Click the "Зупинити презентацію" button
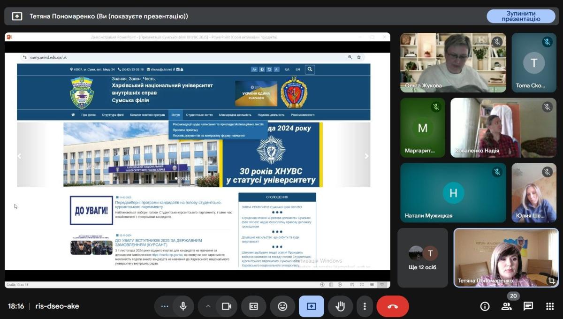563x319 pixels. click(x=521, y=16)
